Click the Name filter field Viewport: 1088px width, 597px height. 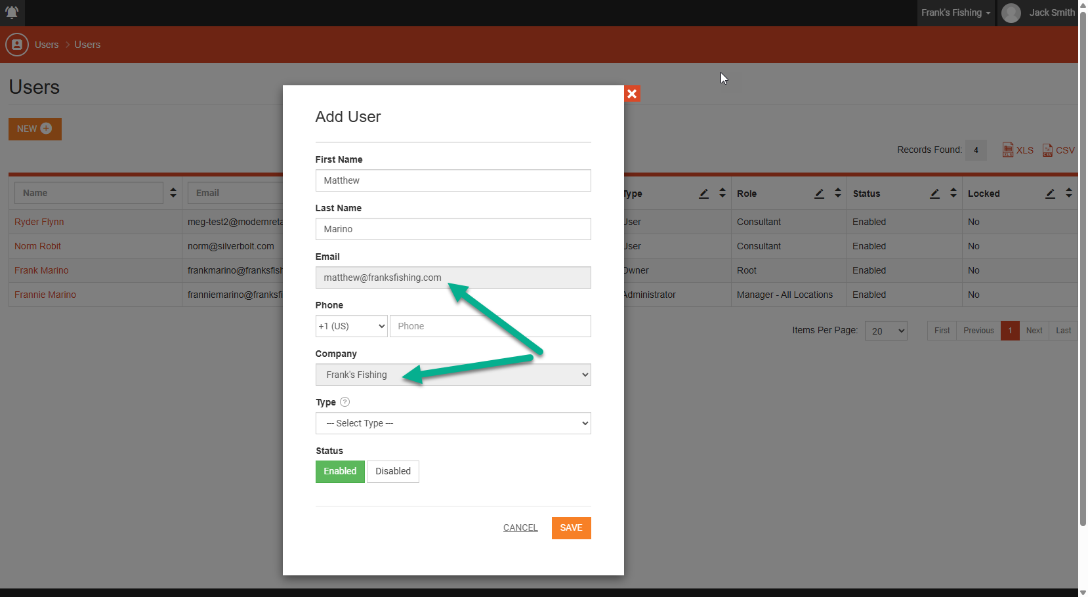89,193
